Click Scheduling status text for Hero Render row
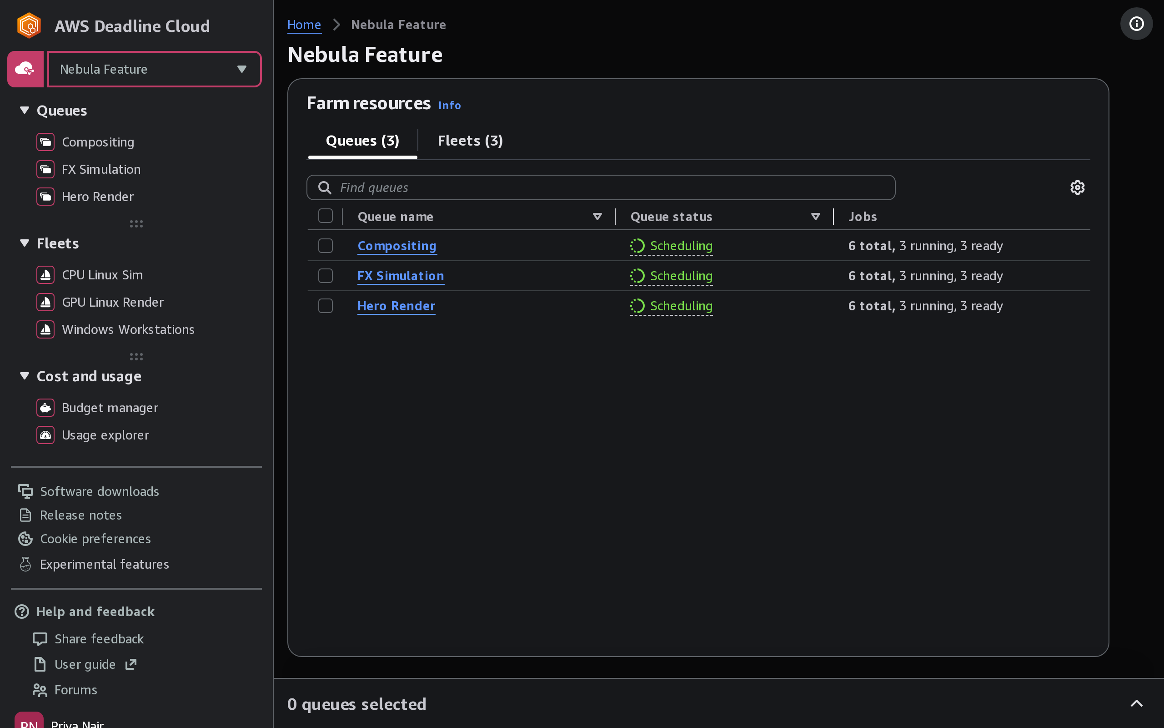Viewport: 1164px width, 728px height. click(681, 306)
